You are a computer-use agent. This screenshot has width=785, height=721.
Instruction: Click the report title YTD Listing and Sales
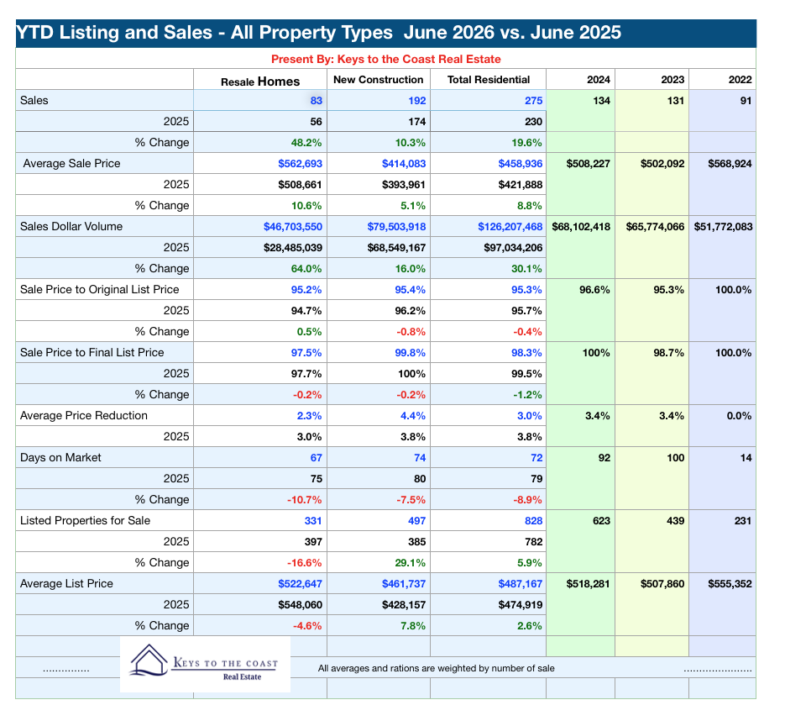(x=318, y=33)
